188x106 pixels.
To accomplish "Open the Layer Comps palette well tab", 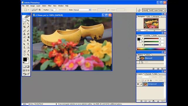I will (158, 10).
